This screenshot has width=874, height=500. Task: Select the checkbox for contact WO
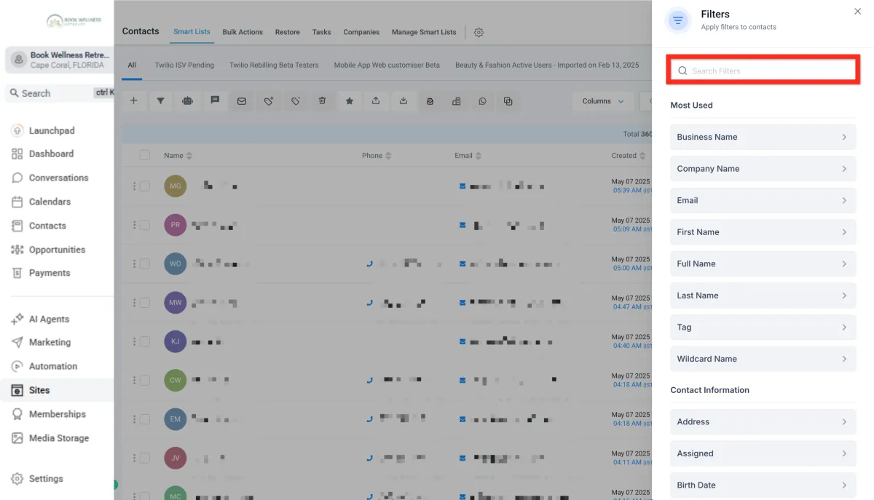tap(145, 263)
